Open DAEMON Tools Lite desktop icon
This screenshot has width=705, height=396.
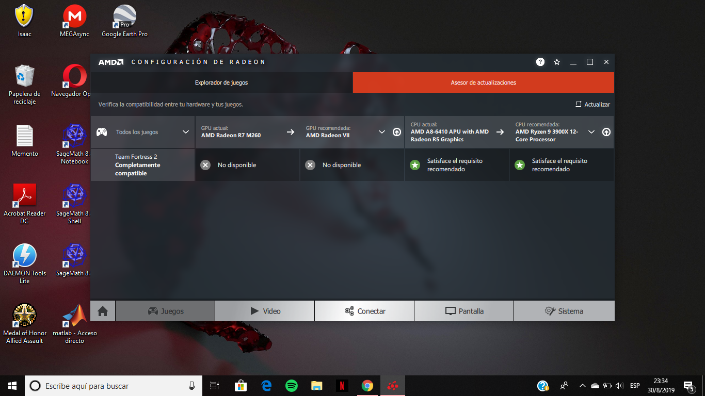24,264
